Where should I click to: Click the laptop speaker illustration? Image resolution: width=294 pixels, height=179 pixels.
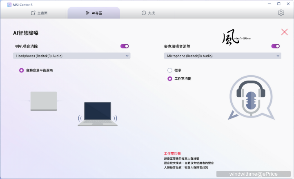click(x=98, y=114)
